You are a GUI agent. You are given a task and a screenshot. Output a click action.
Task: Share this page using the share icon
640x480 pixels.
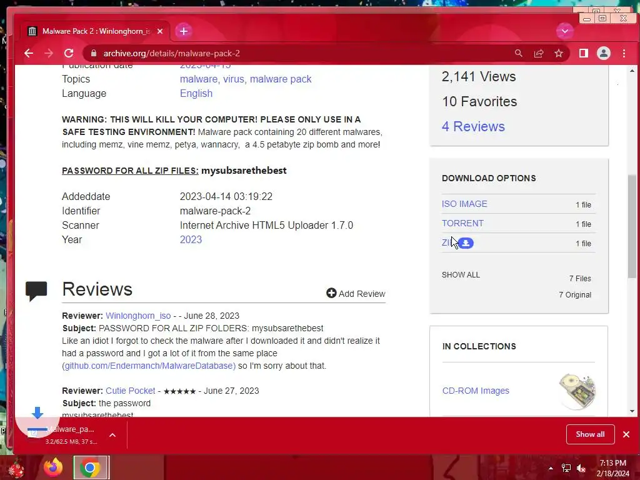point(539,54)
